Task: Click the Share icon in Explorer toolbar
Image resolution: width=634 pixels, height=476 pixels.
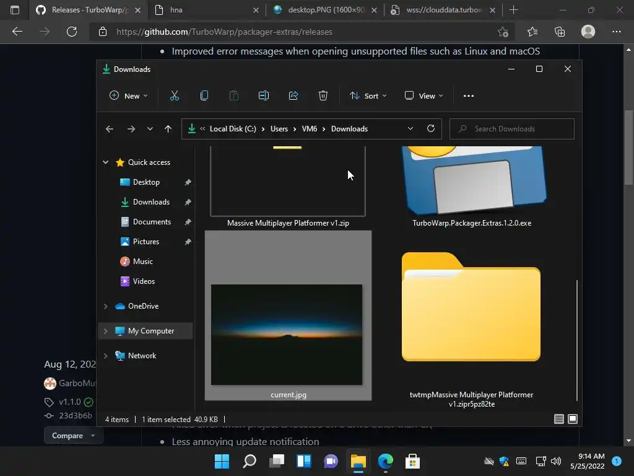Action: (293, 96)
